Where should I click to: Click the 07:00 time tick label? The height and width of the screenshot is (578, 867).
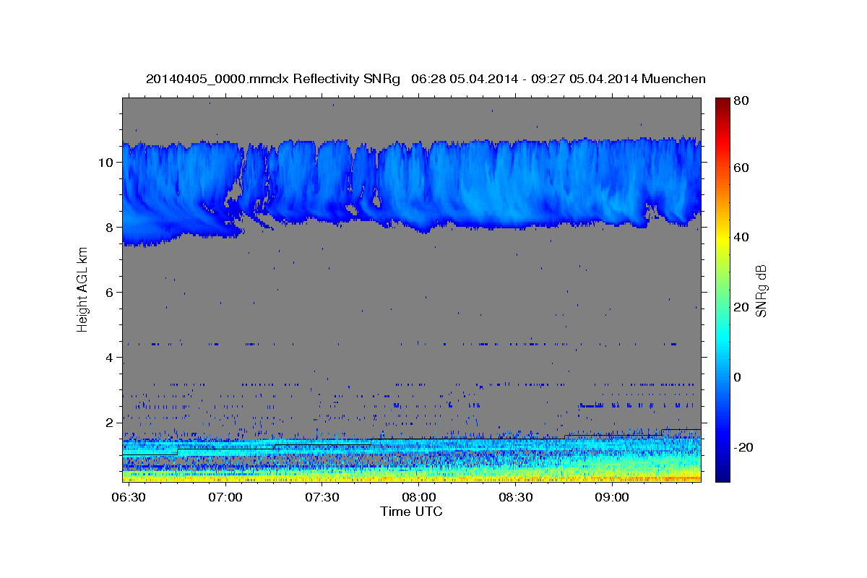225,497
